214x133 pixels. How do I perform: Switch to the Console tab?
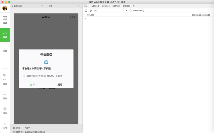click(95, 6)
